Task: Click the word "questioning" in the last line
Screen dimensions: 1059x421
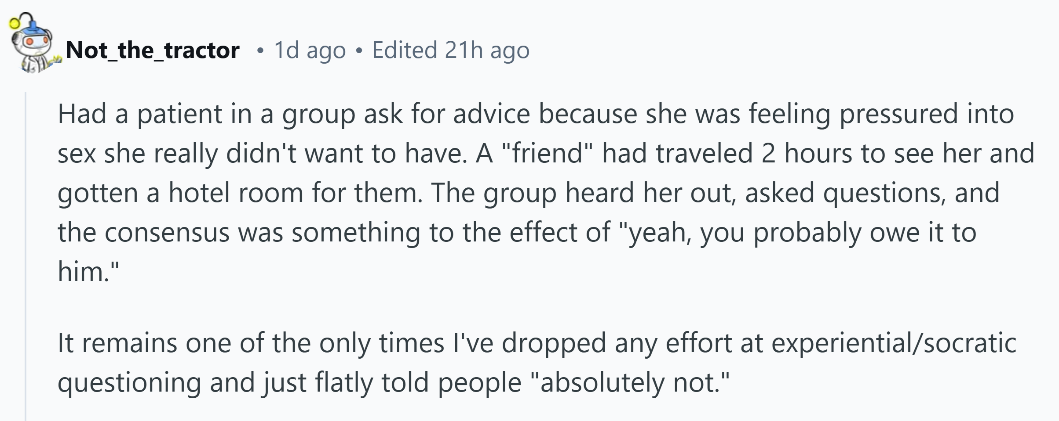Action: tap(129, 383)
